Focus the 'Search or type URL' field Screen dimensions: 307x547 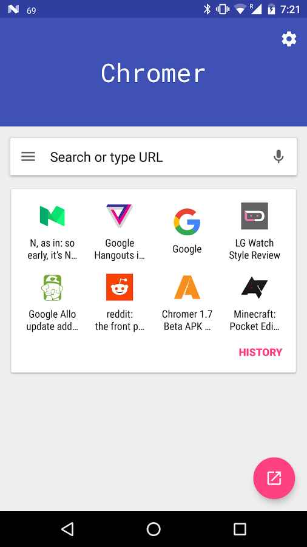click(x=153, y=157)
